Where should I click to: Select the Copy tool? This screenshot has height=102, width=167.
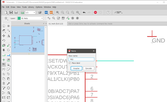coord(4,79)
